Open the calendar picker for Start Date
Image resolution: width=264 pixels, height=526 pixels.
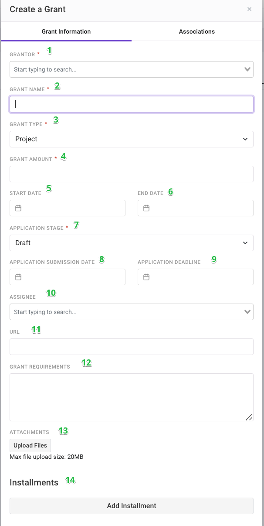pos(18,208)
